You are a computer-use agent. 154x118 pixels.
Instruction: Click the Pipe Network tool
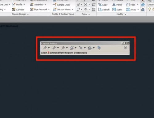38,10
